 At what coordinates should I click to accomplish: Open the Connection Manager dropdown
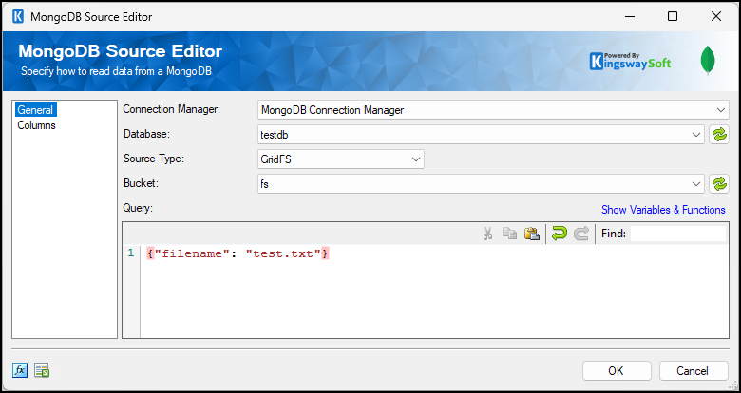493,110
